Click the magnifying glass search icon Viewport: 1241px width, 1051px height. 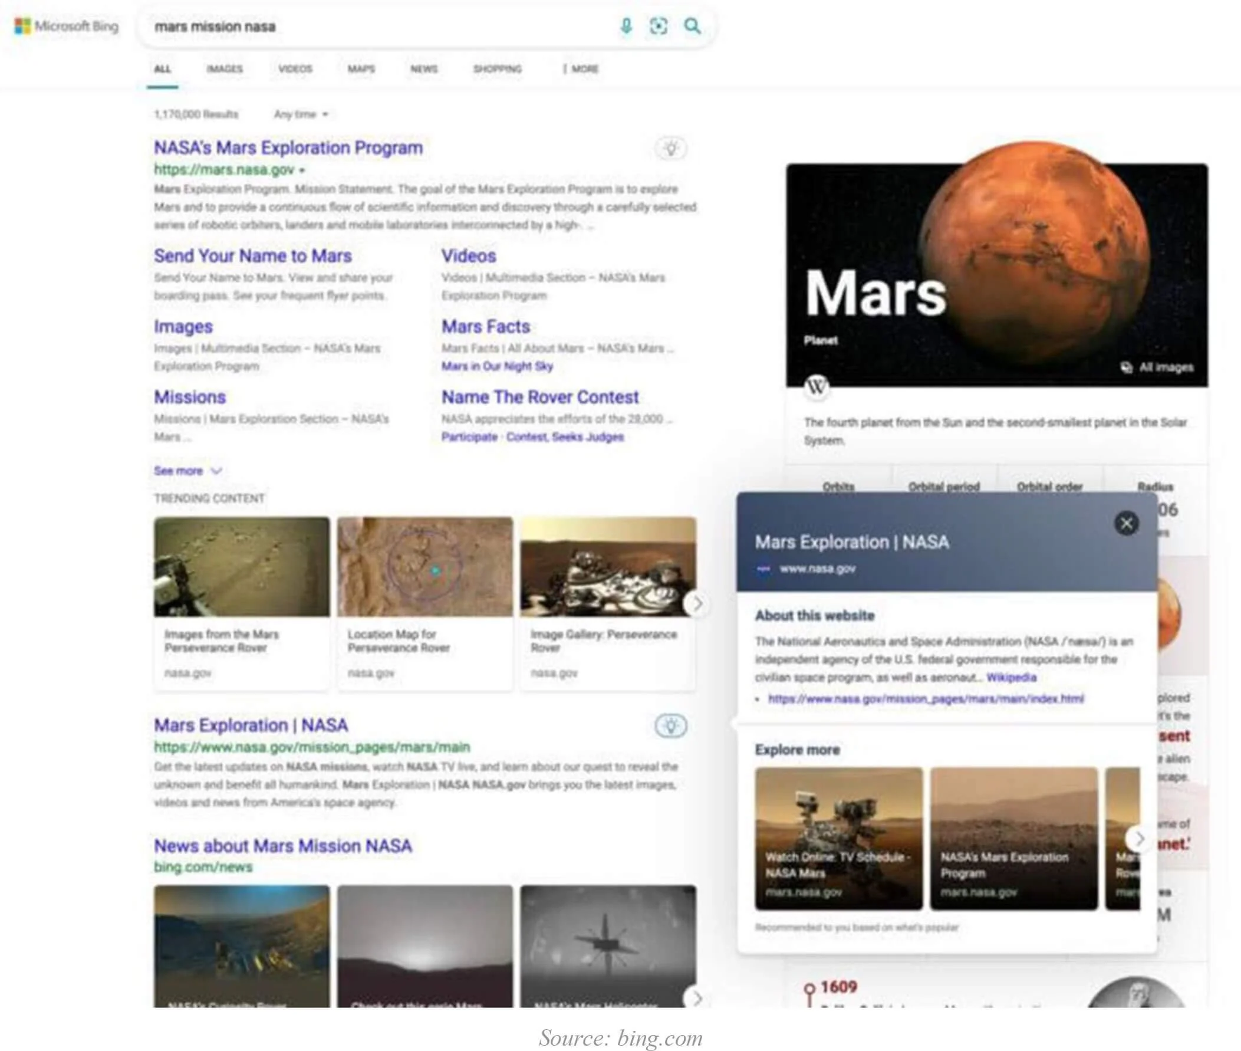(x=692, y=27)
